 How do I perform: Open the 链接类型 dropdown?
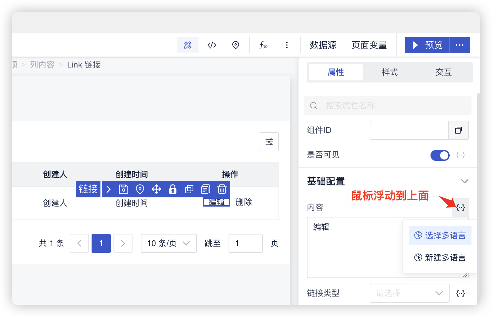[409, 293]
